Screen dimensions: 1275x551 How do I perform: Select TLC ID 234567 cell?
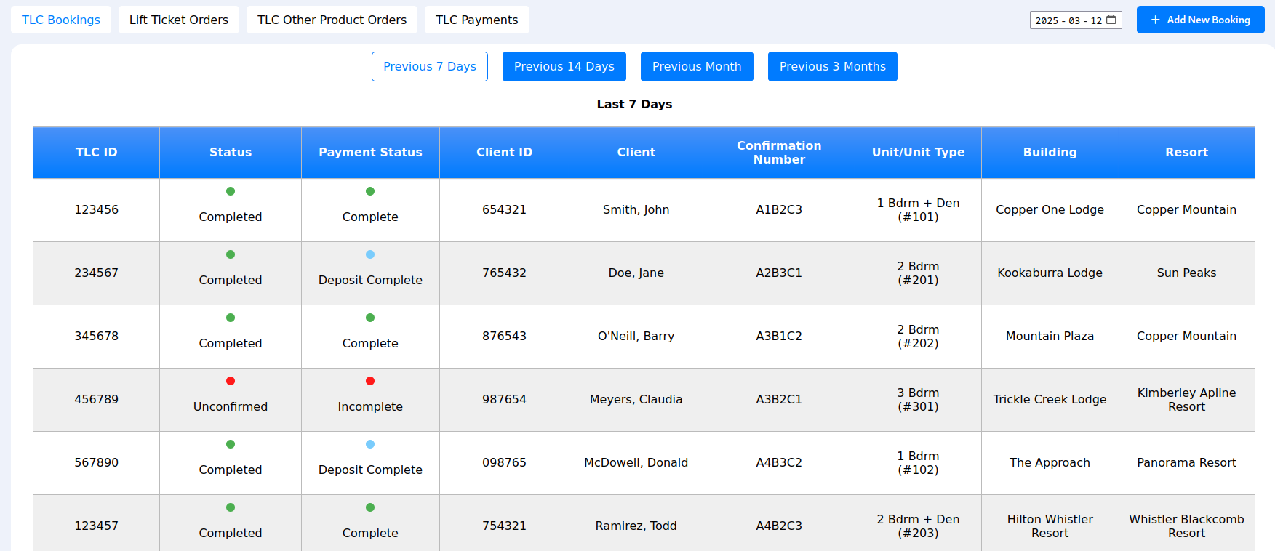click(x=97, y=273)
